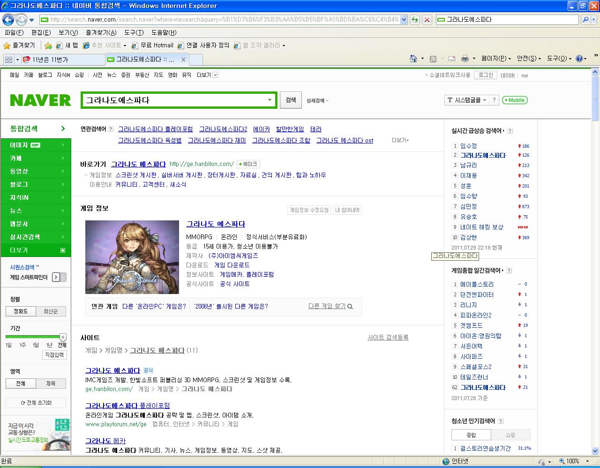Select the 이미지 sidebar search category
Viewport: 600px width, 468px height.
pos(36,145)
